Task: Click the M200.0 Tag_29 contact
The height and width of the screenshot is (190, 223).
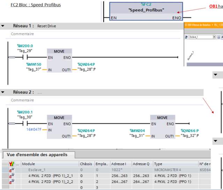Action: pos(25,57)
